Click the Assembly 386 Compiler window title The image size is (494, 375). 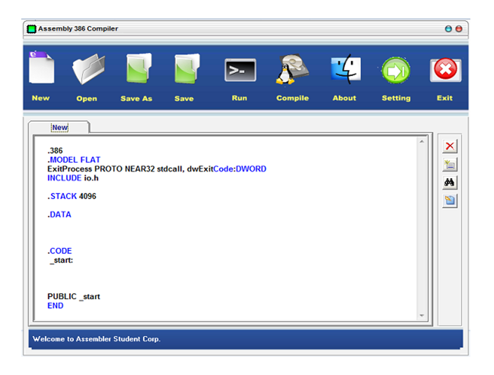pyautogui.click(x=78, y=29)
